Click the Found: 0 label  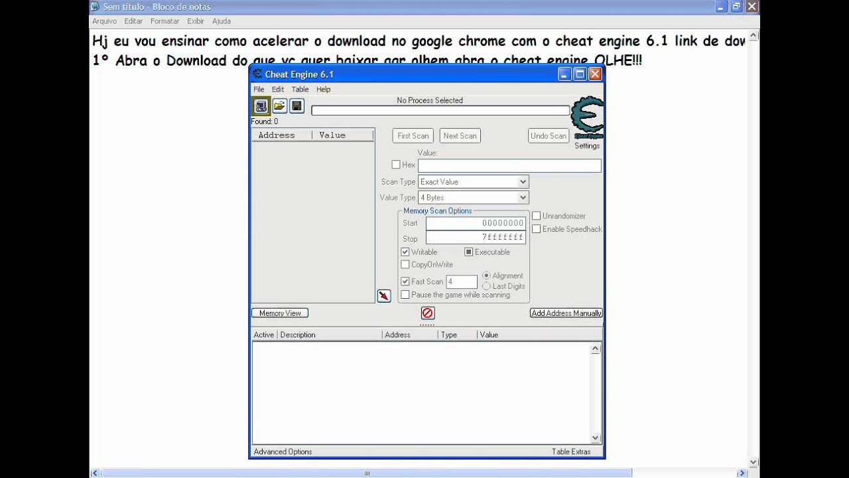[265, 121]
